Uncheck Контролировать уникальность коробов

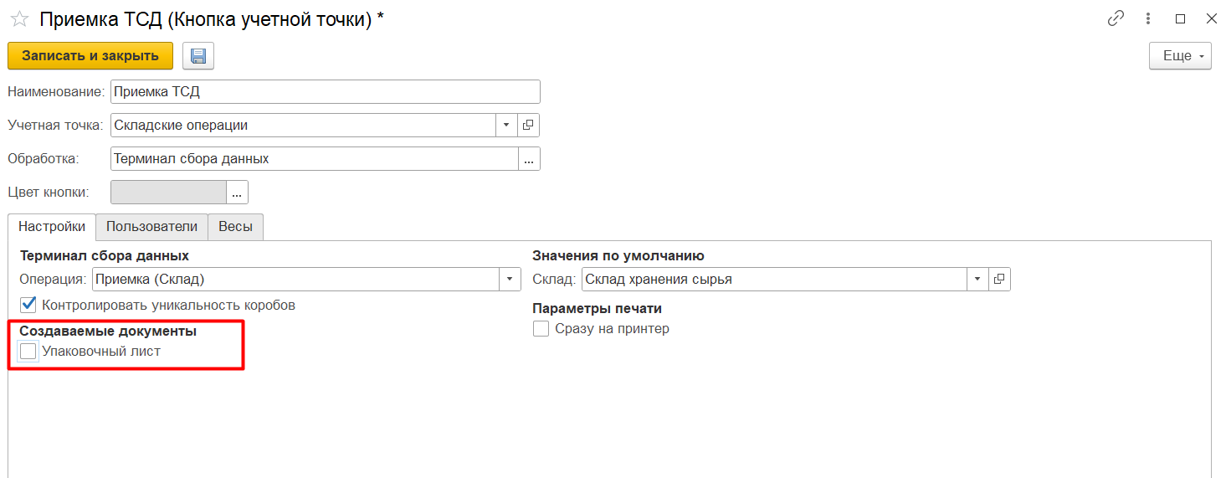(x=28, y=305)
